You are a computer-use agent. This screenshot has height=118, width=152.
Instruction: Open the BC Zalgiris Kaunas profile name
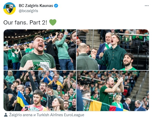[x=36, y=6]
